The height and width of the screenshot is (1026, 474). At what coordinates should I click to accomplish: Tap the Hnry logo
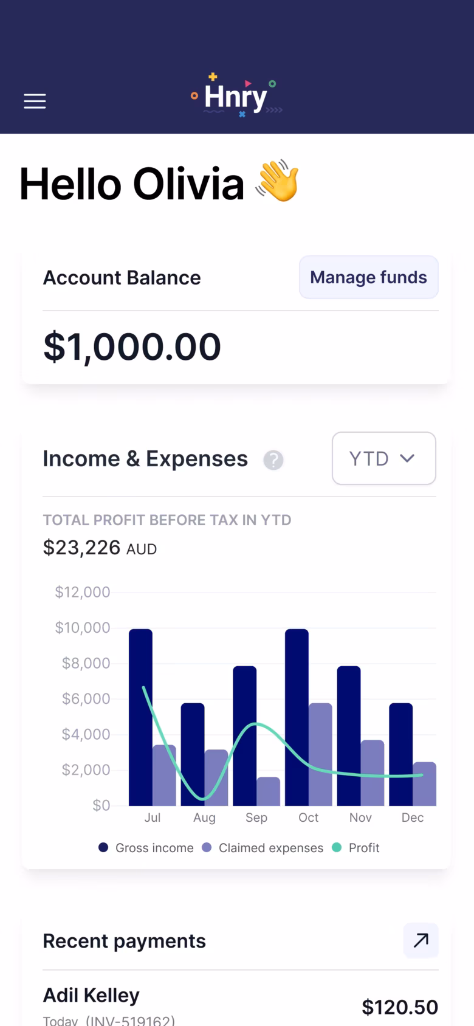[x=236, y=96]
